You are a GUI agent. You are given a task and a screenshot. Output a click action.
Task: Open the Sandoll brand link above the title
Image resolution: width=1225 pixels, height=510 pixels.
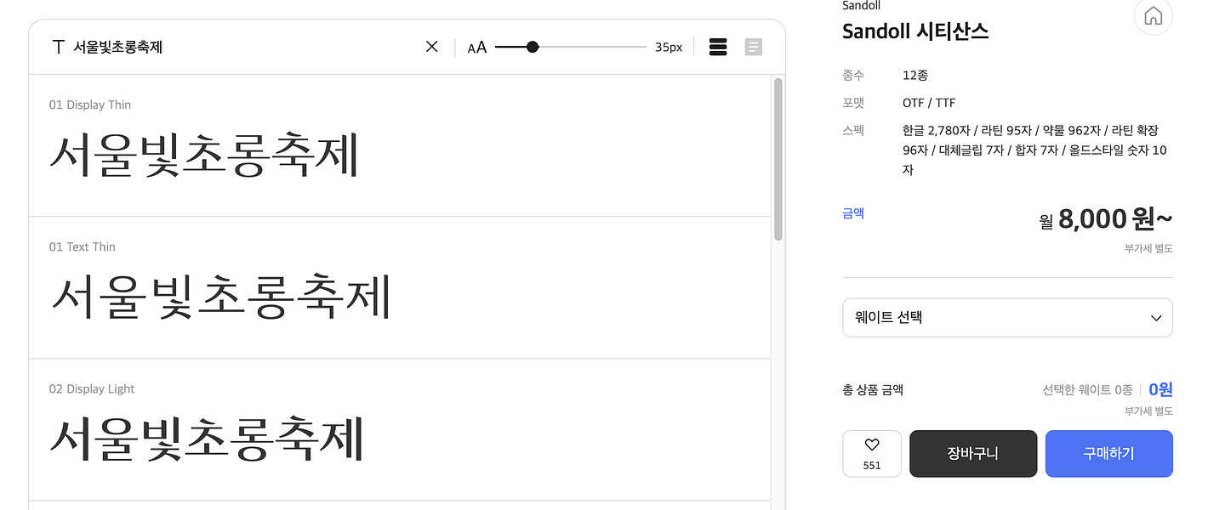(861, 6)
